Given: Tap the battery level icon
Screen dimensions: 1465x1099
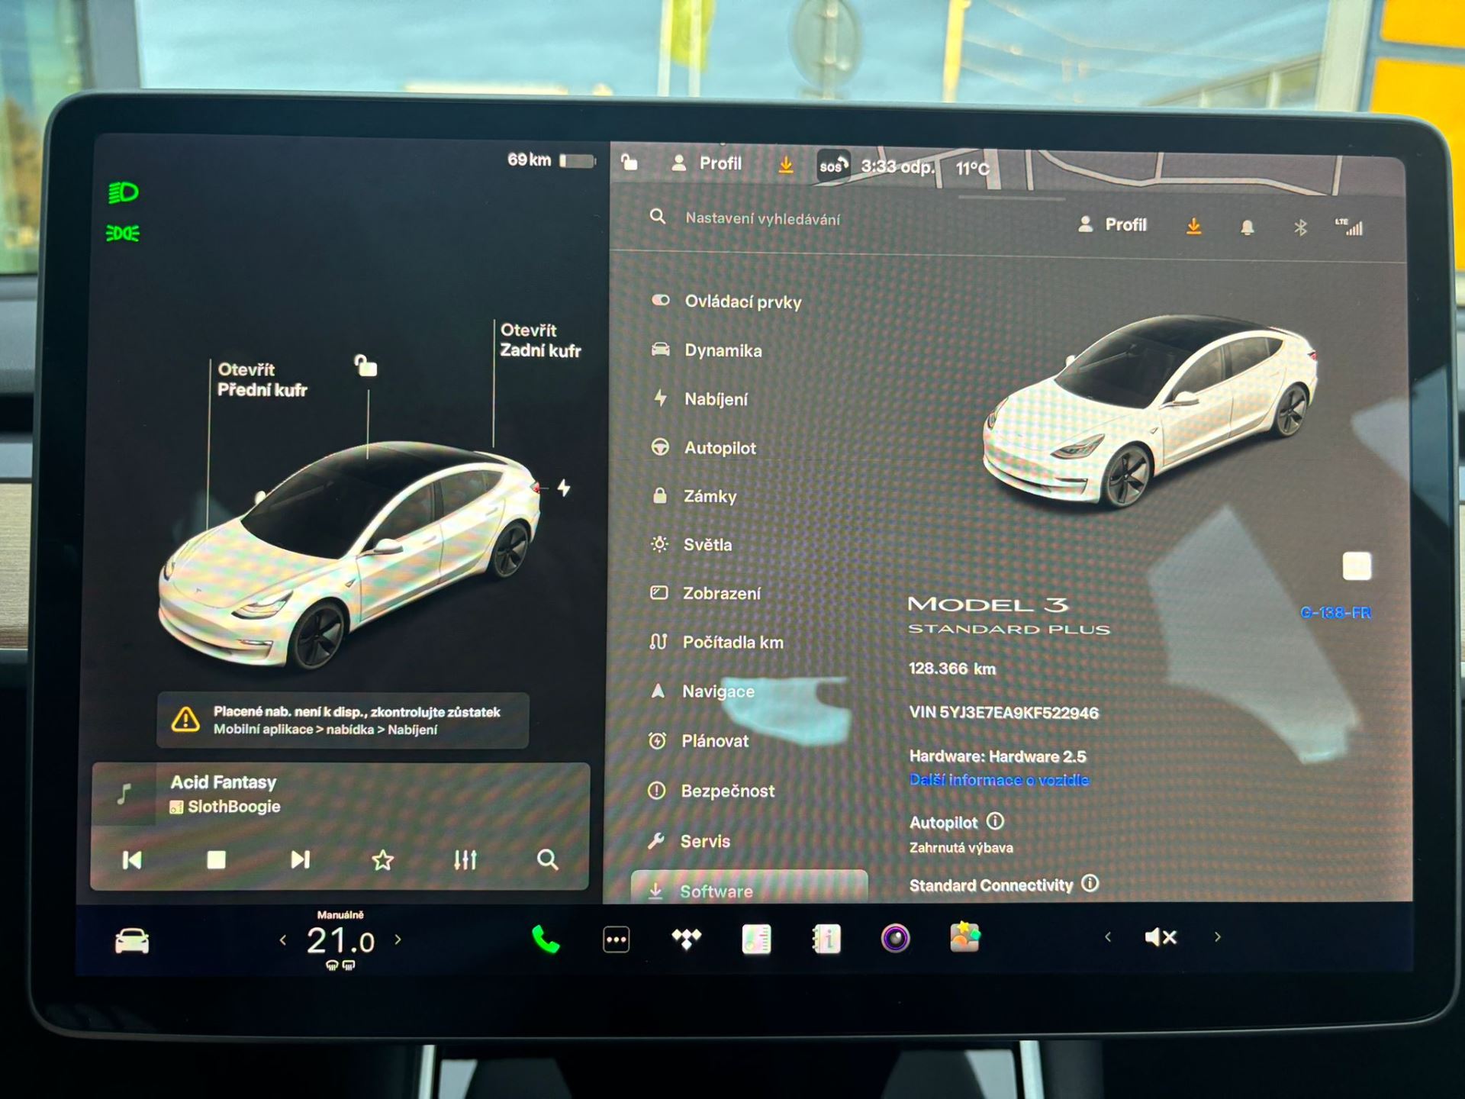Looking at the screenshot, I should click(578, 160).
